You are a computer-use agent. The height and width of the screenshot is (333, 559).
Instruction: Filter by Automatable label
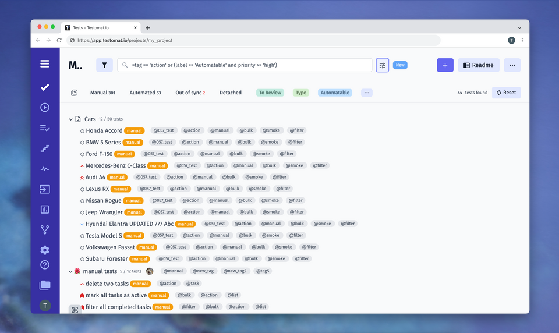[x=335, y=93]
